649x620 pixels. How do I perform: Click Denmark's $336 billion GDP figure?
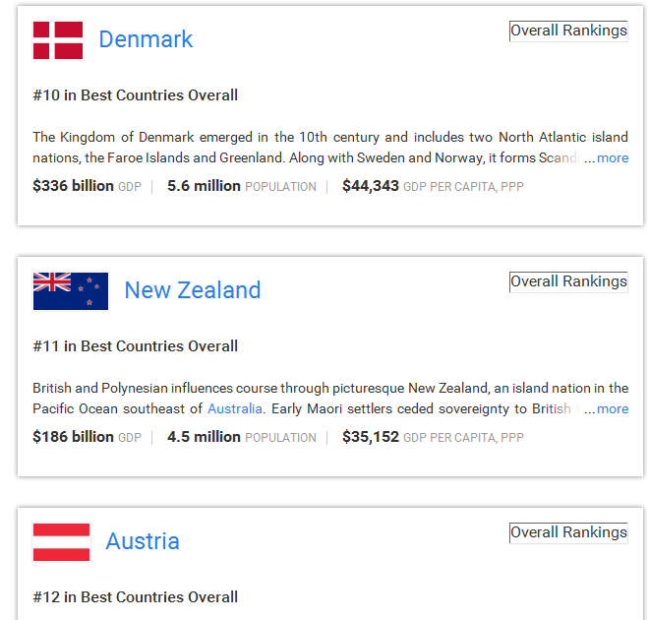tap(74, 186)
